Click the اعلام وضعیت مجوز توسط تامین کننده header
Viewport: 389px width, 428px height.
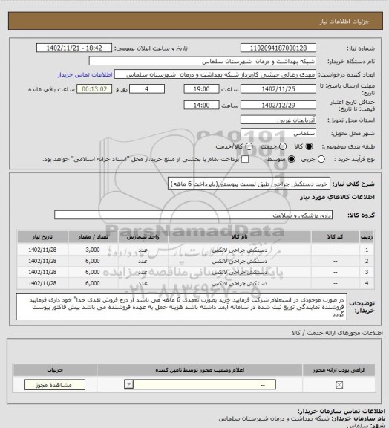(x=200, y=370)
